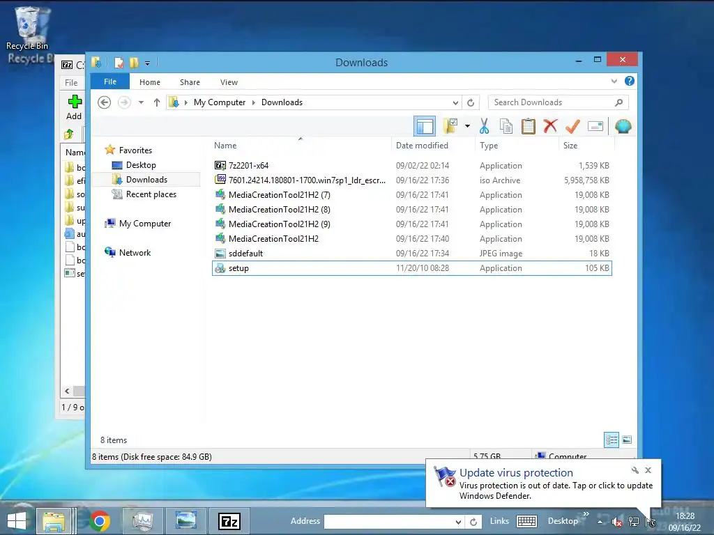This screenshot has width=714, height=535.
Task: Click the Rename label icon in toolbar
Action: (x=595, y=126)
